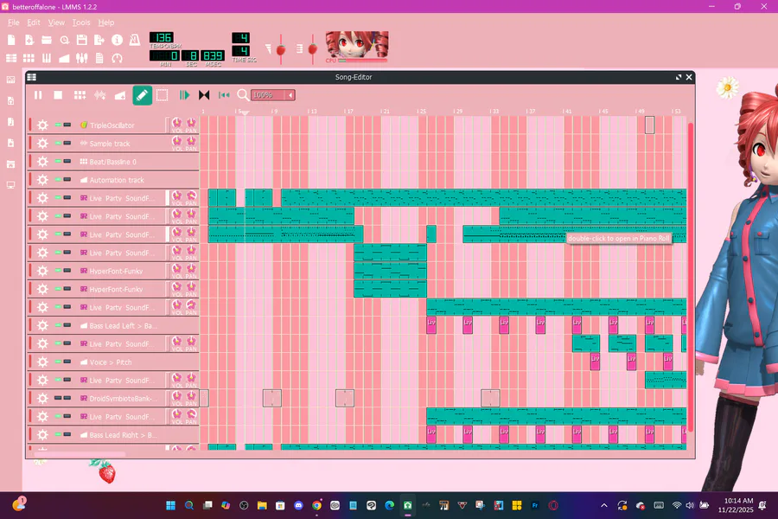
Task: Open Bass Lead Left track gear menu
Action: [42, 325]
